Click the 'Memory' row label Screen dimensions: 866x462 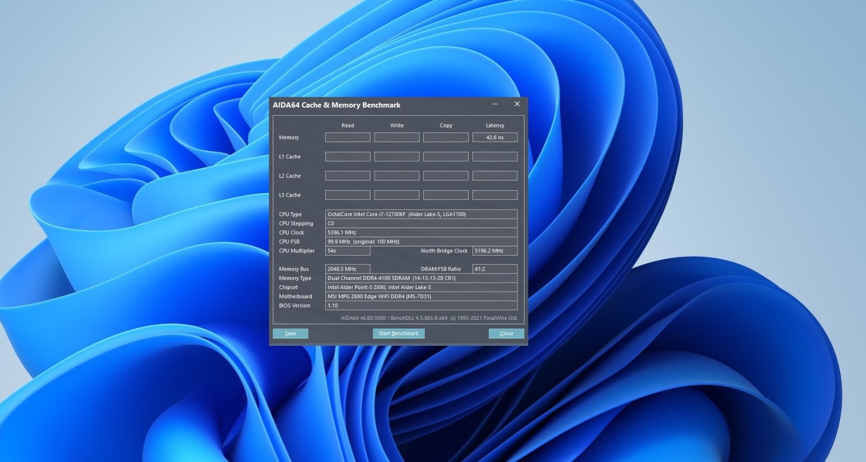point(288,137)
